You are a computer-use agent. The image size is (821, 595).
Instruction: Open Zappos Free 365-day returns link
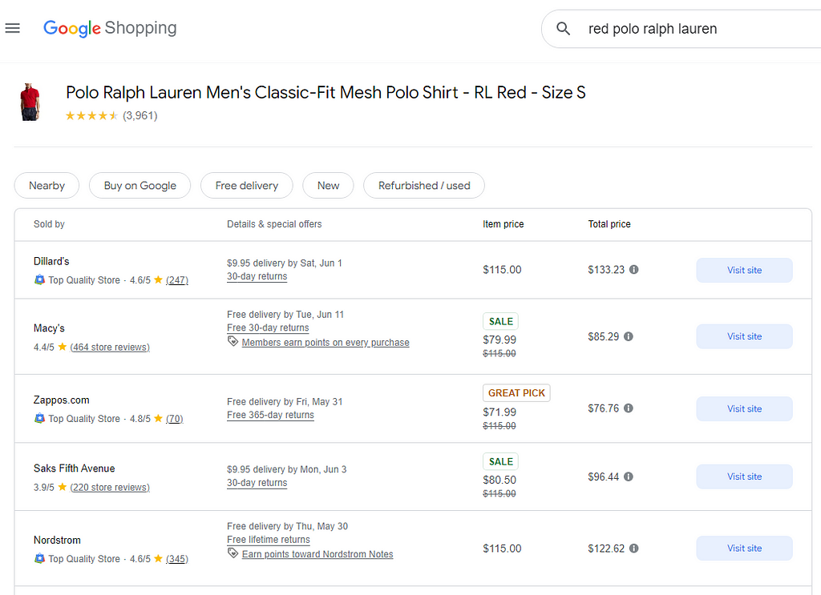(271, 415)
